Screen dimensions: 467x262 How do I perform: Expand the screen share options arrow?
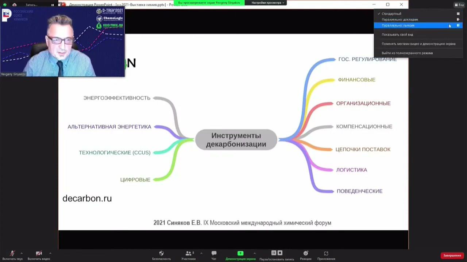click(254, 253)
